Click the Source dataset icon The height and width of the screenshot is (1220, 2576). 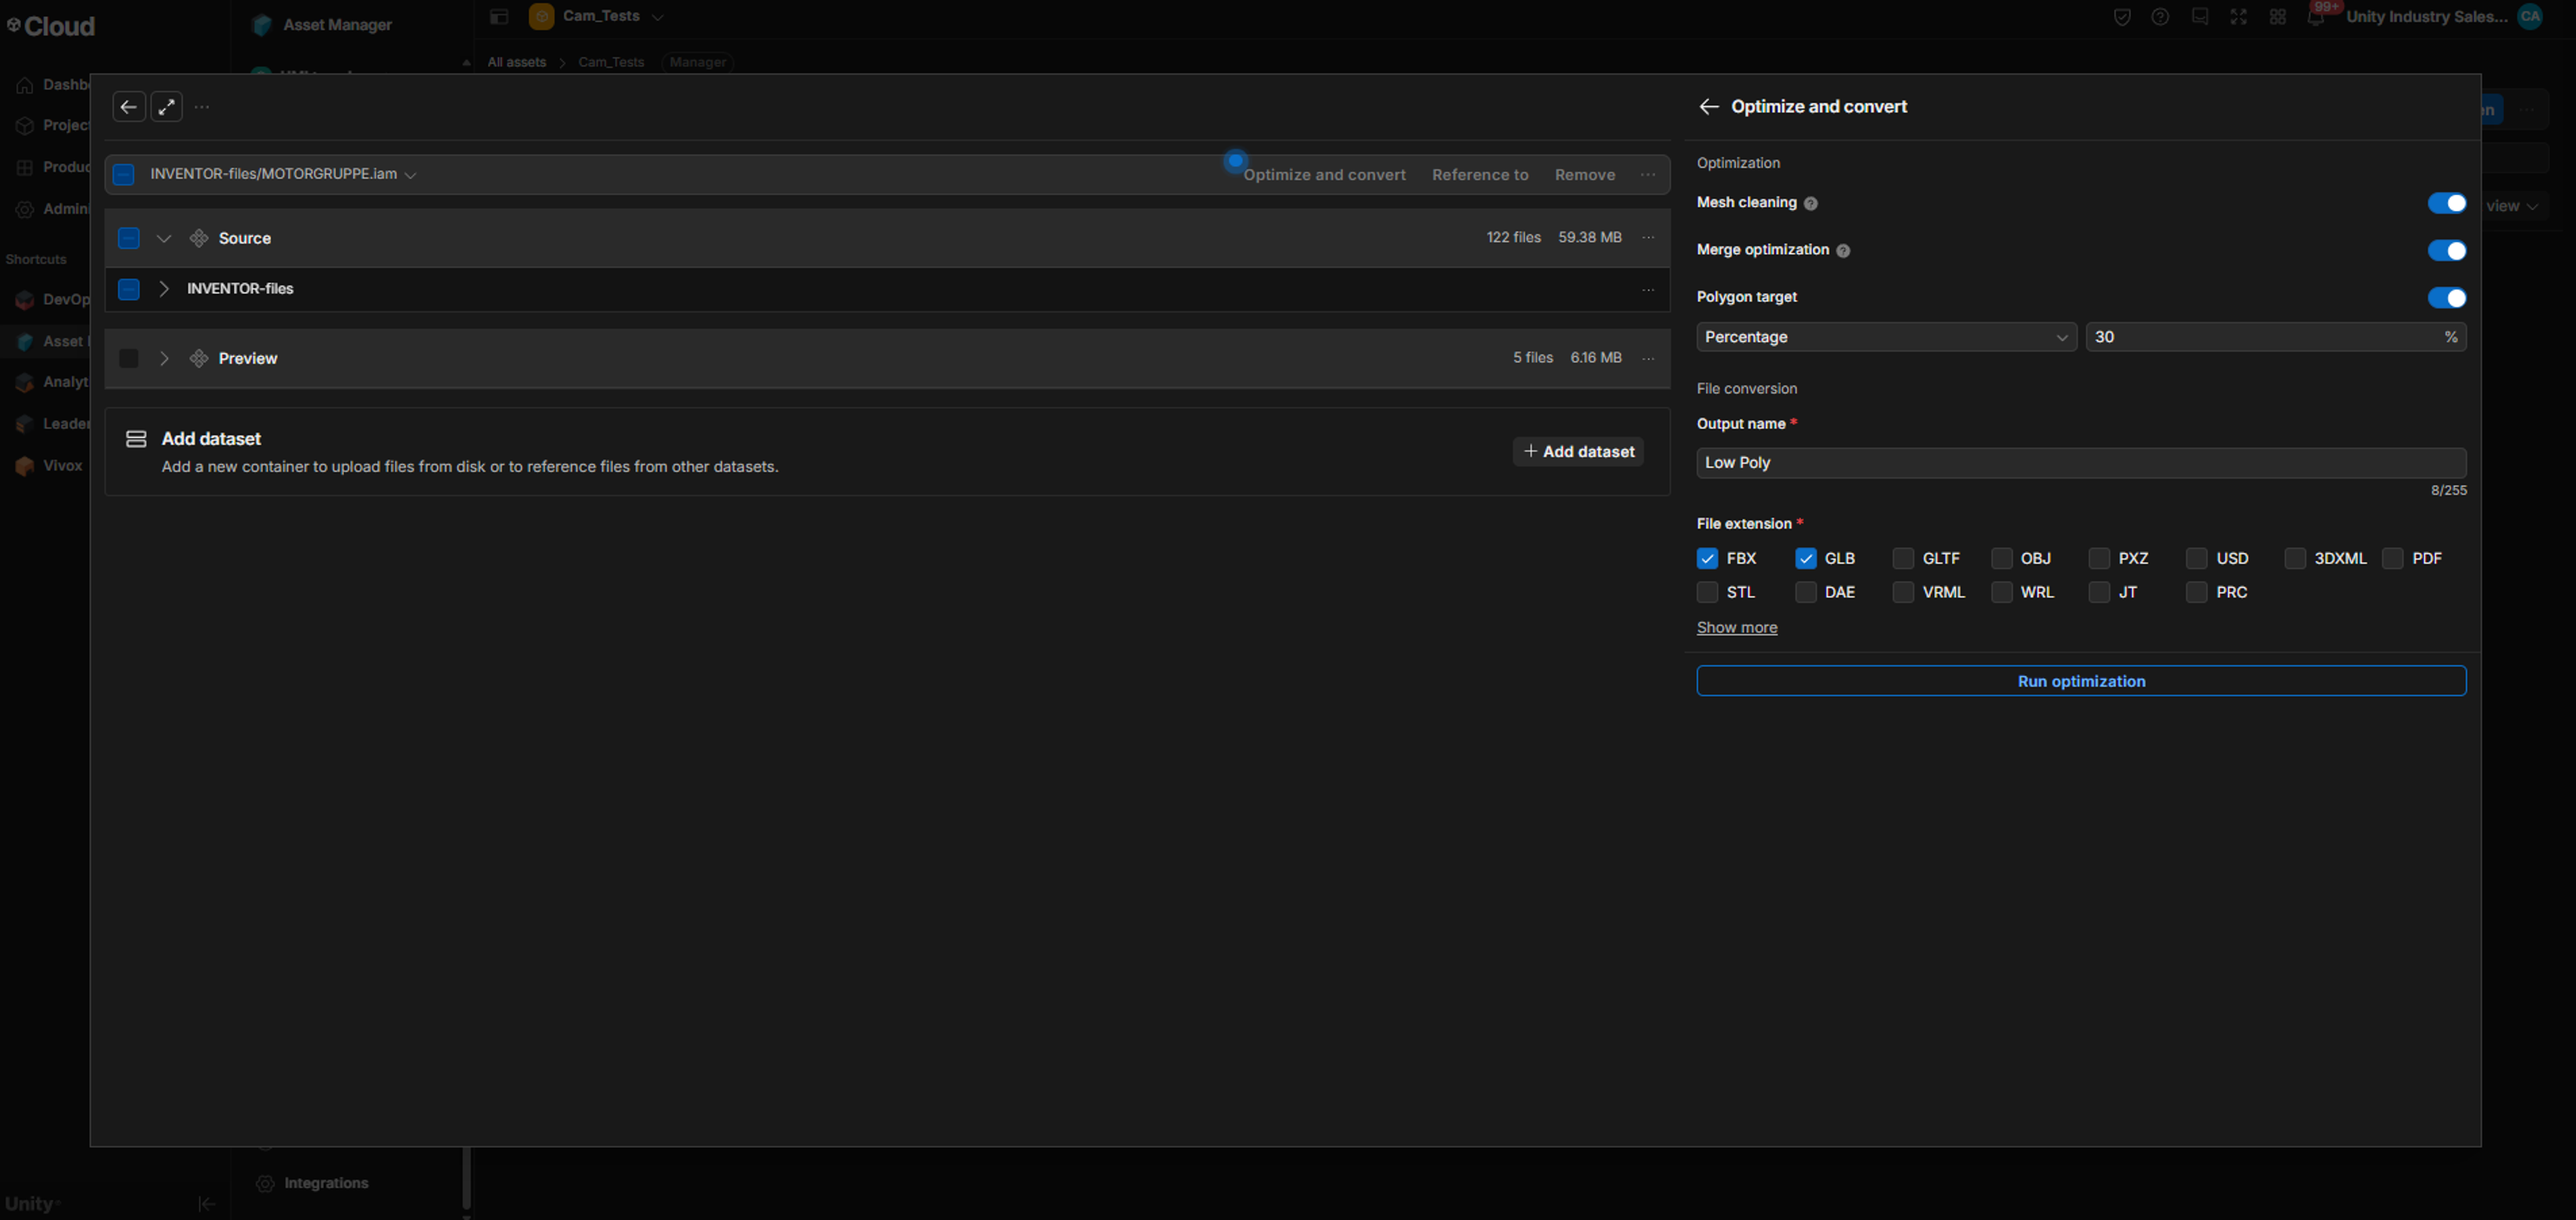click(x=199, y=238)
